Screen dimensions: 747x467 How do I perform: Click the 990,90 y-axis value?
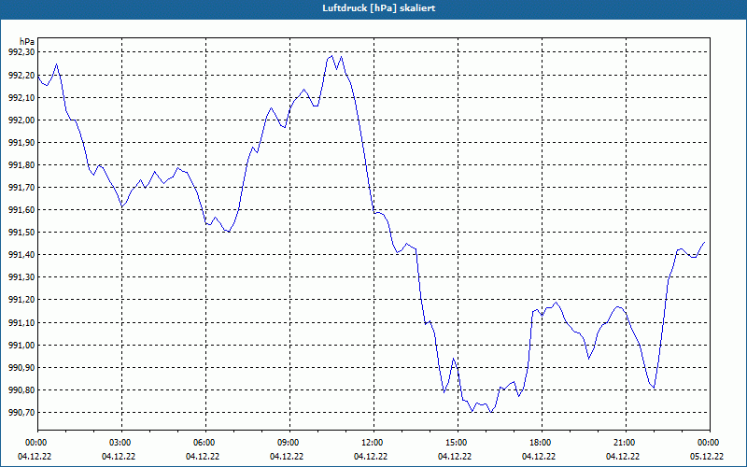pos(21,367)
